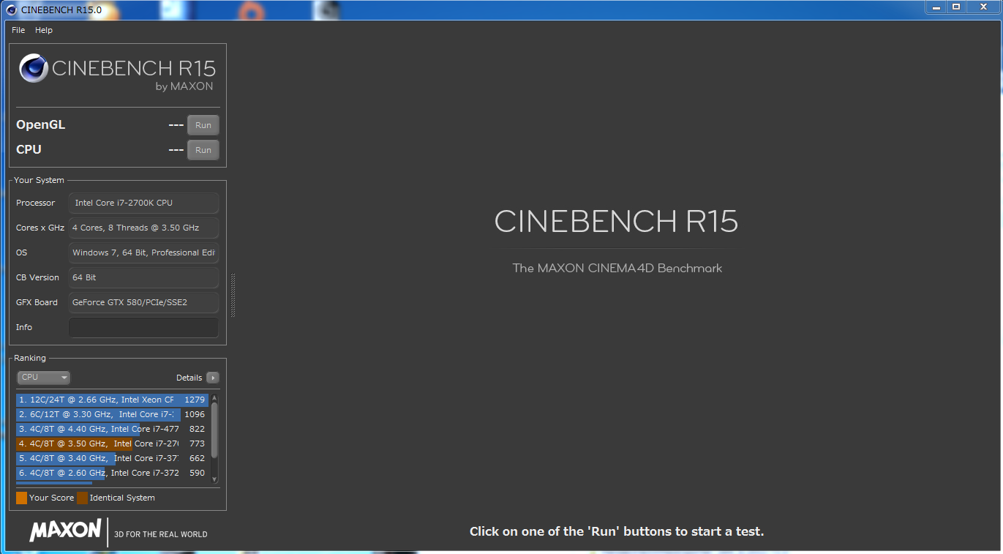Screen dimensions: 1003x554
Task: Click the 'Identical System' legend text
Action: 122,498
